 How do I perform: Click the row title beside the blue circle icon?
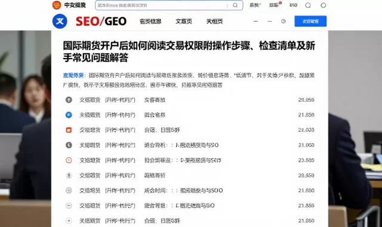click(x=155, y=115)
